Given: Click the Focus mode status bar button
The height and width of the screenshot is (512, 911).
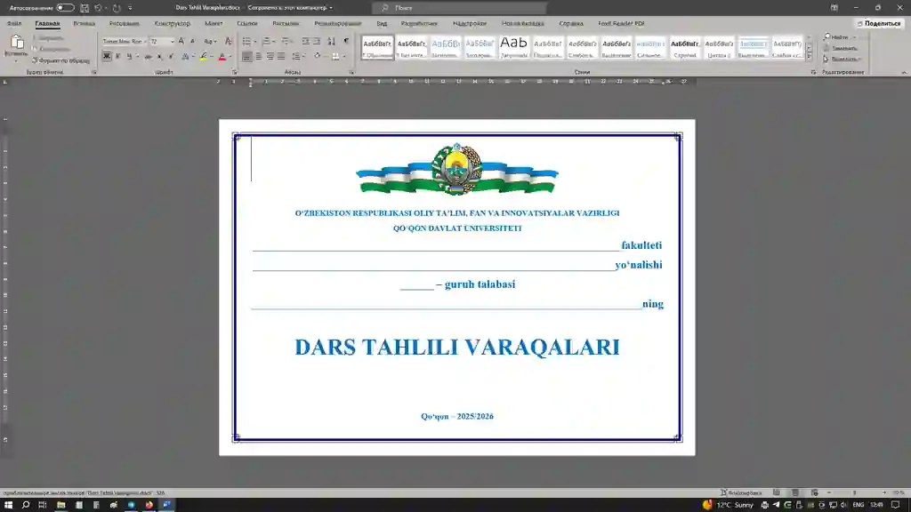Looking at the screenshot, I should pyautogui.click(x=741, y=492).
